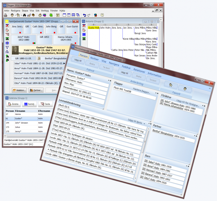
Task: Click the brown book icon in main toolbar
Action: [x=33, y=15]
